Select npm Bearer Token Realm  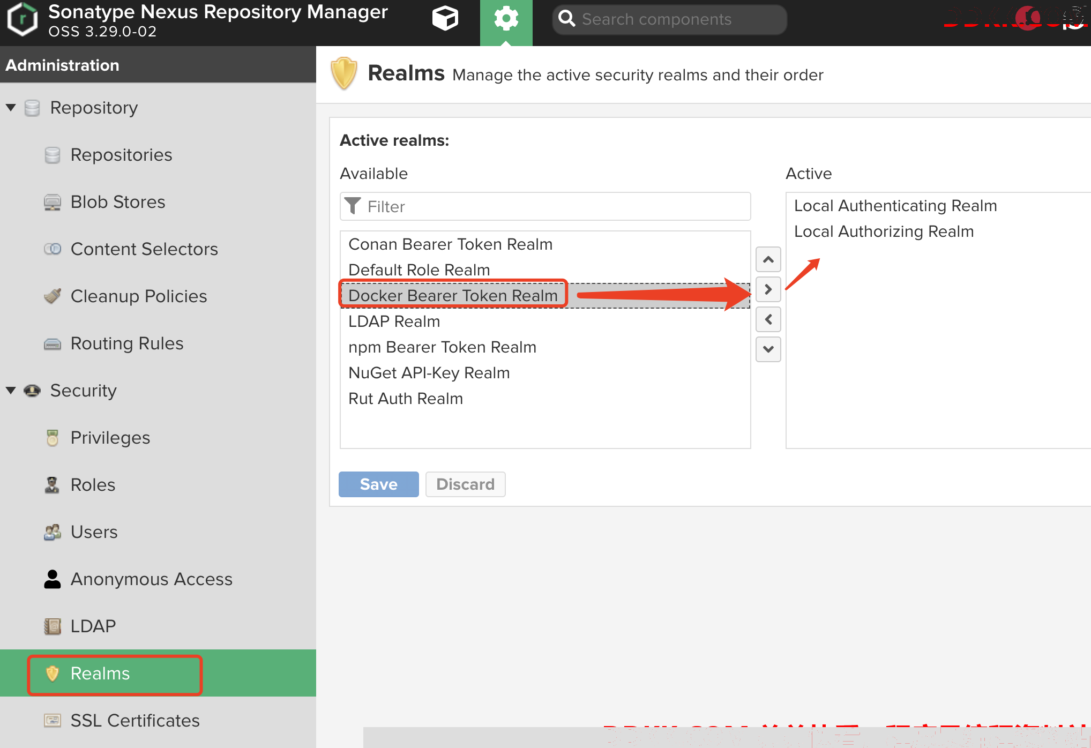(x=545, y=347)
